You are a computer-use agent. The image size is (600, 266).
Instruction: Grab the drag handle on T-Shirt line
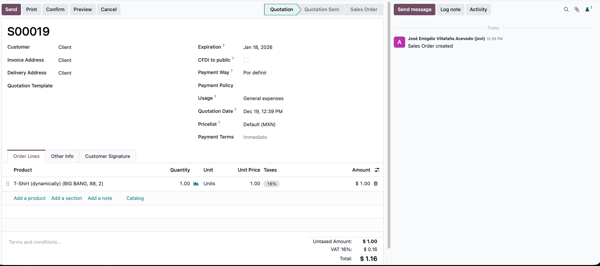pyautogui.click(x=8, y=184)
